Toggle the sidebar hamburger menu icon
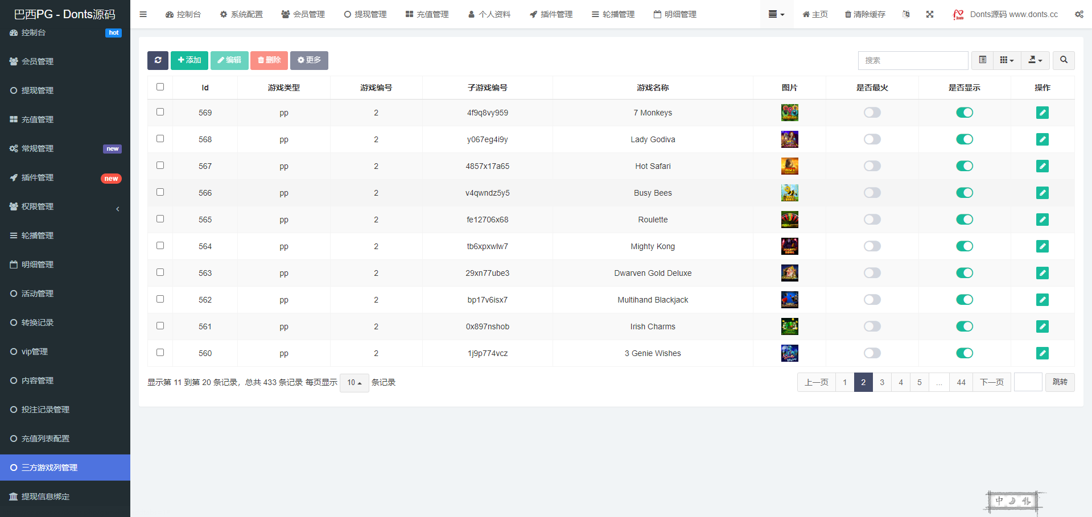This screenshot has width=1092, height=517. (x=143, y=14)
